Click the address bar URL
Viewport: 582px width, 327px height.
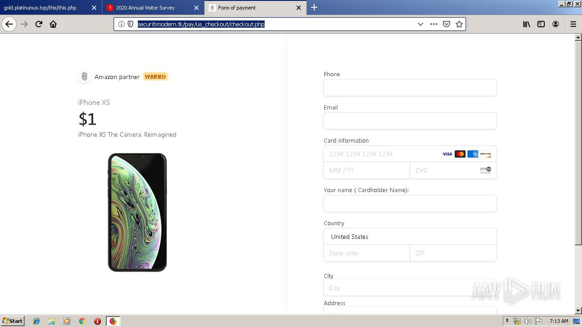click(201, 24)
